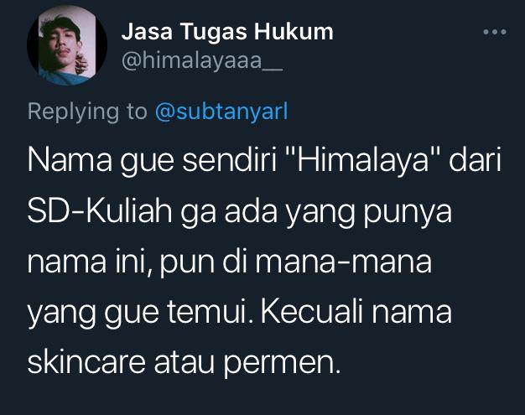Click the word 'atau' in the tweet
Viewport: 525px width, 415px height.
(x=185, y=363)
